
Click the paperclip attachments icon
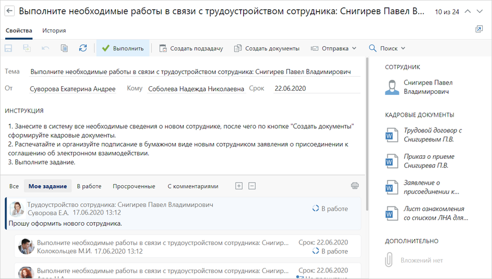[389, 260]
